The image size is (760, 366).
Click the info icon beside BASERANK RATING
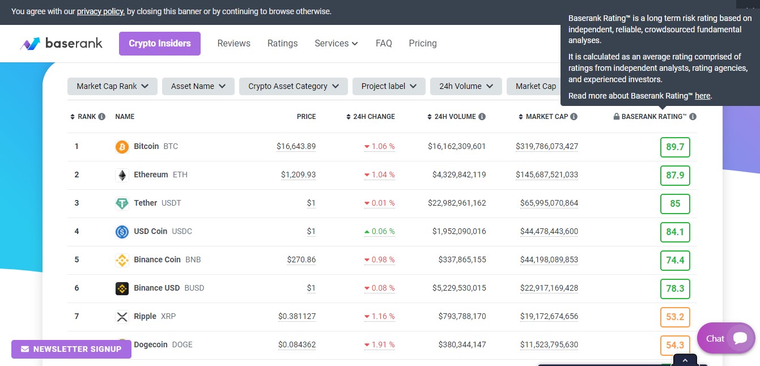(x=693, y=117)
